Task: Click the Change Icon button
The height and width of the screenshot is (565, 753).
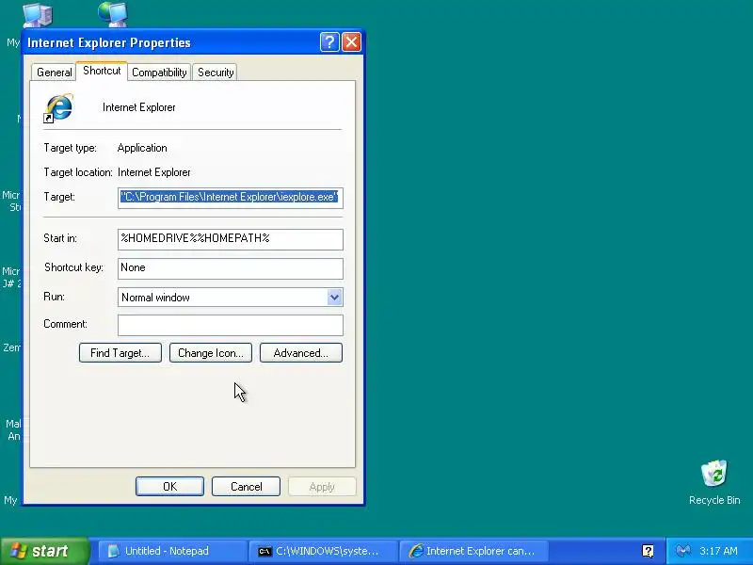Action: click(x=210, y=352)
